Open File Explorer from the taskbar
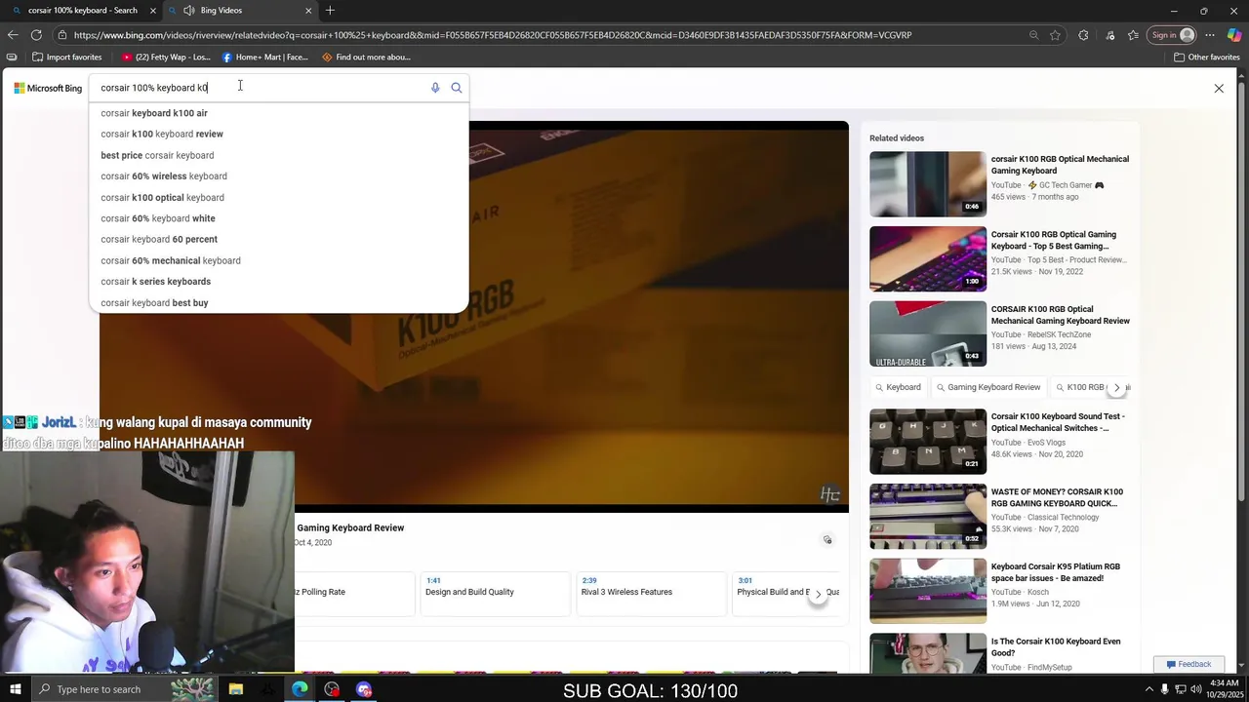Screen dimensions: 1249x702 coord(235,689)
